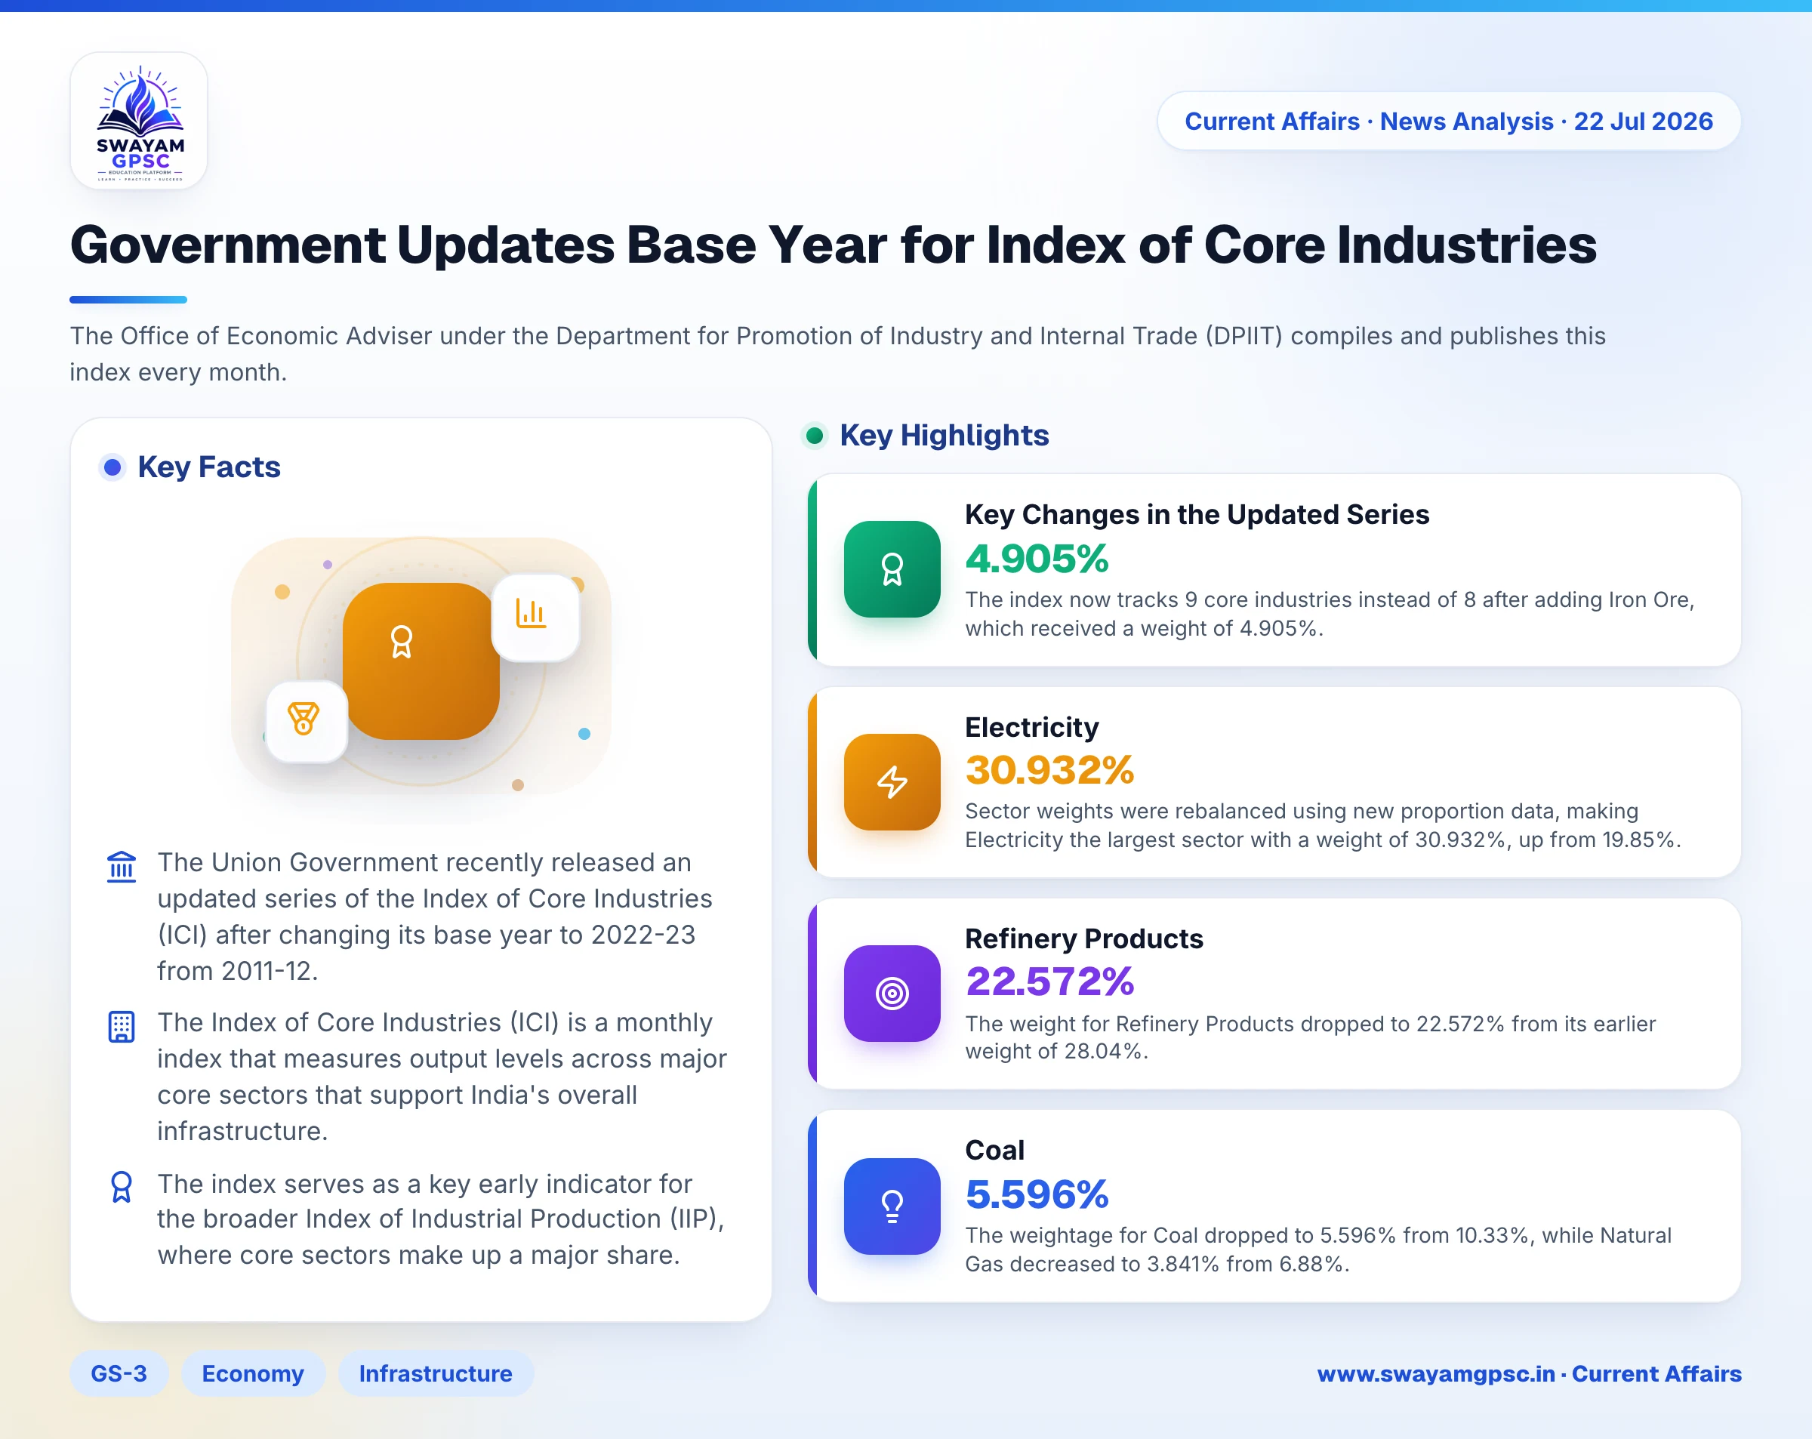This screenshot has width=1812, height=1439.
Task: Click the main headline about Index of Core Industries
Action: tap(833, 245)
